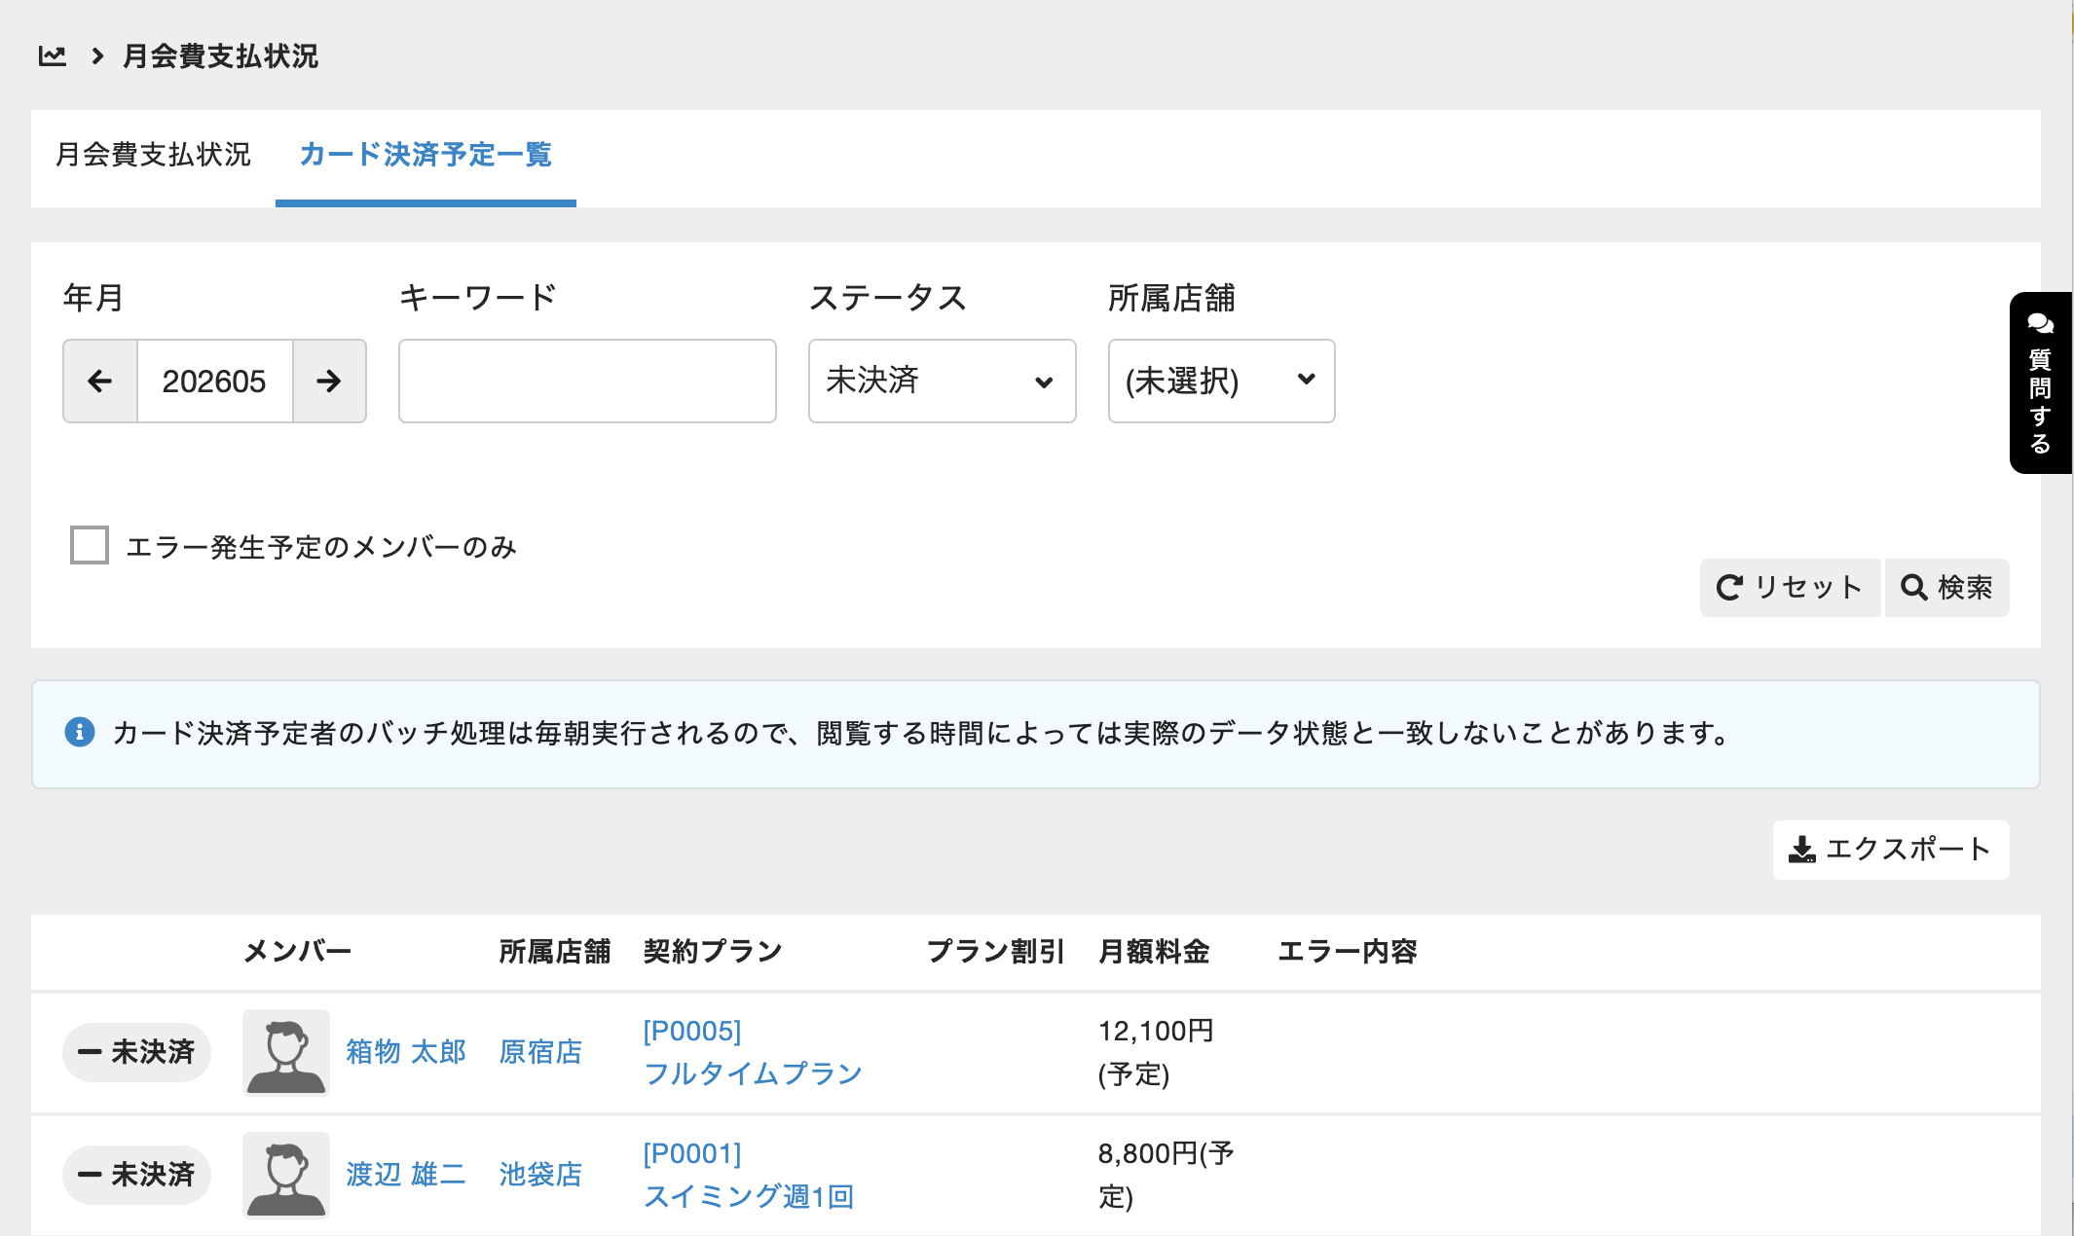The width and height of the screenshot is (2074, 1236).
Task: Click the 検索 button
Action: tap(1947, 587)
